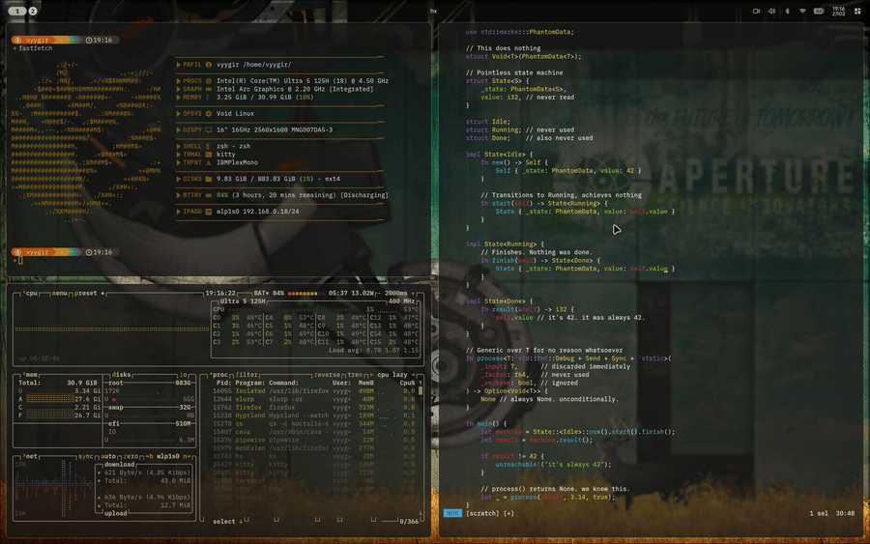This screenshot has height=544, width=870.
Task: Switch to workspace 2
Action: pyautogui.click(x=33, y=11)
